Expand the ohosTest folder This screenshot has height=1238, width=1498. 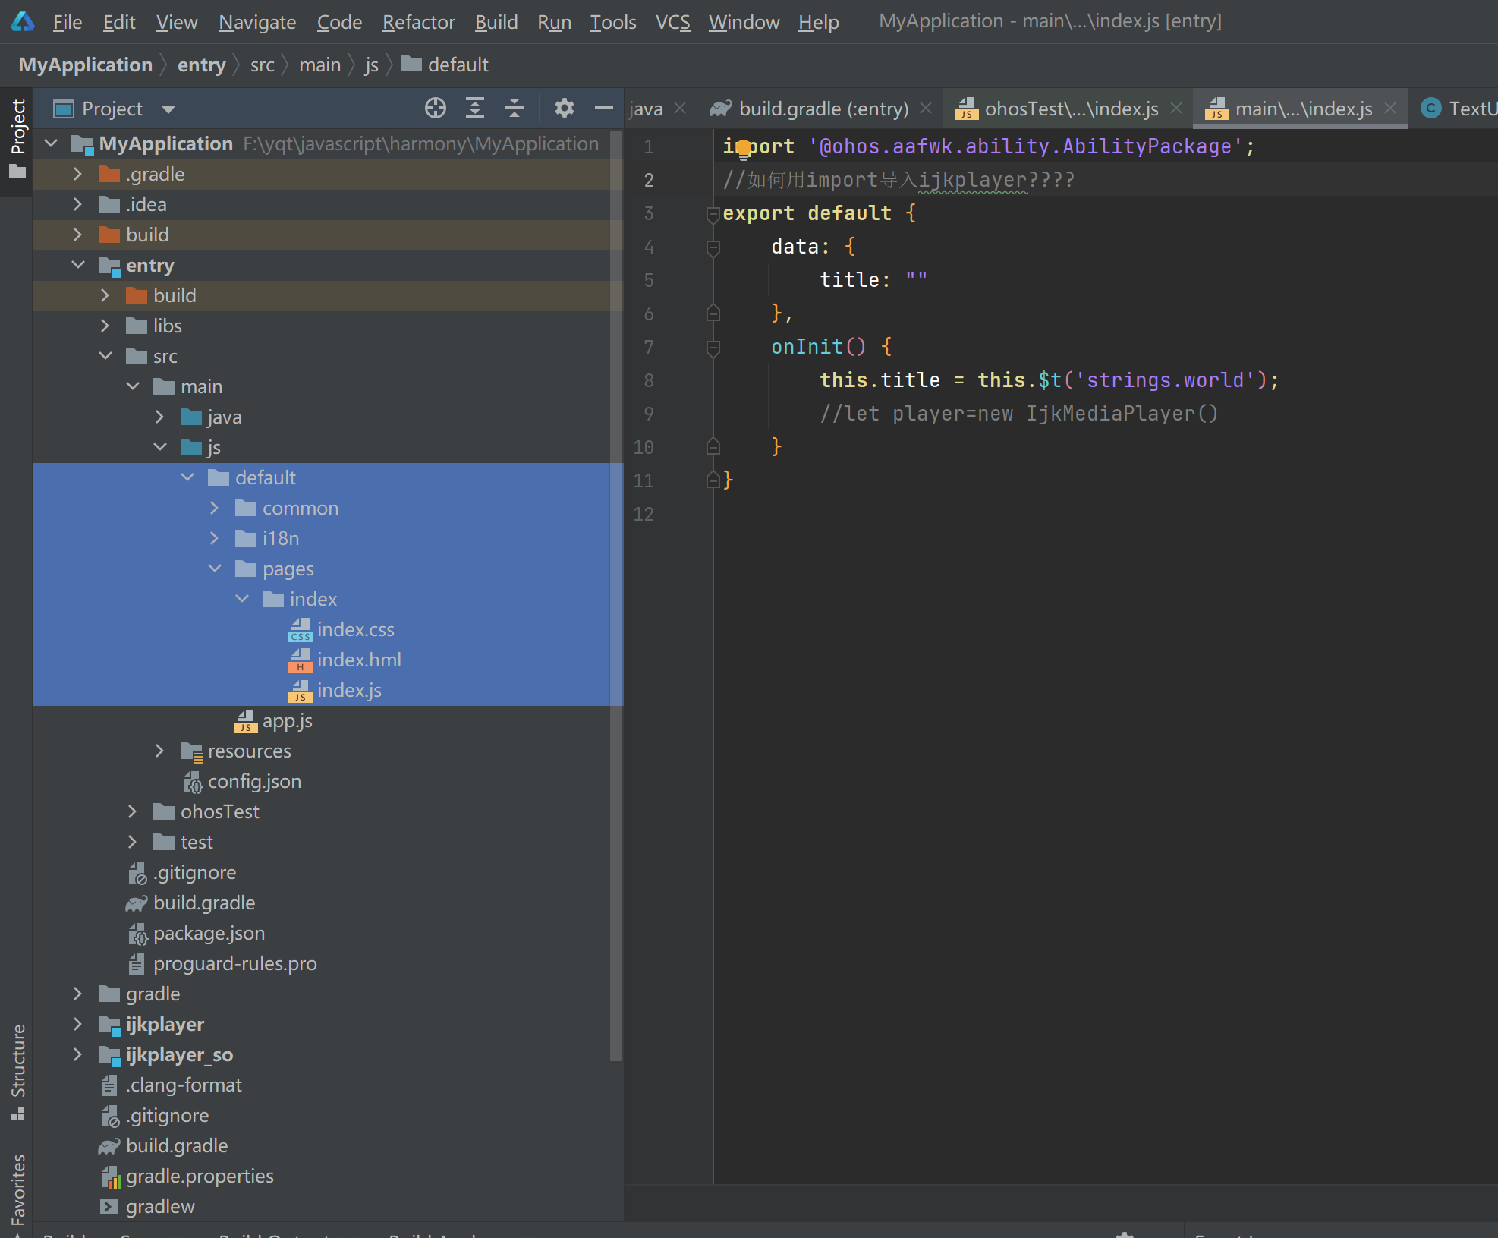pyautogui.click(x=132, y=812)
